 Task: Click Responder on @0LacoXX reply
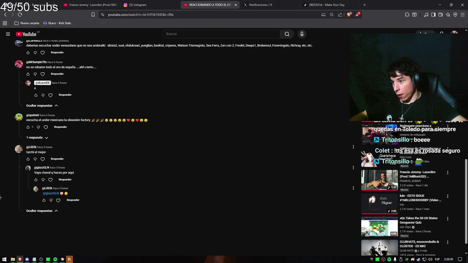[65, 95]
